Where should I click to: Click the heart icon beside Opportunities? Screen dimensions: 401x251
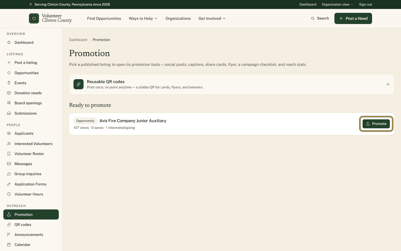pos(9,73)
